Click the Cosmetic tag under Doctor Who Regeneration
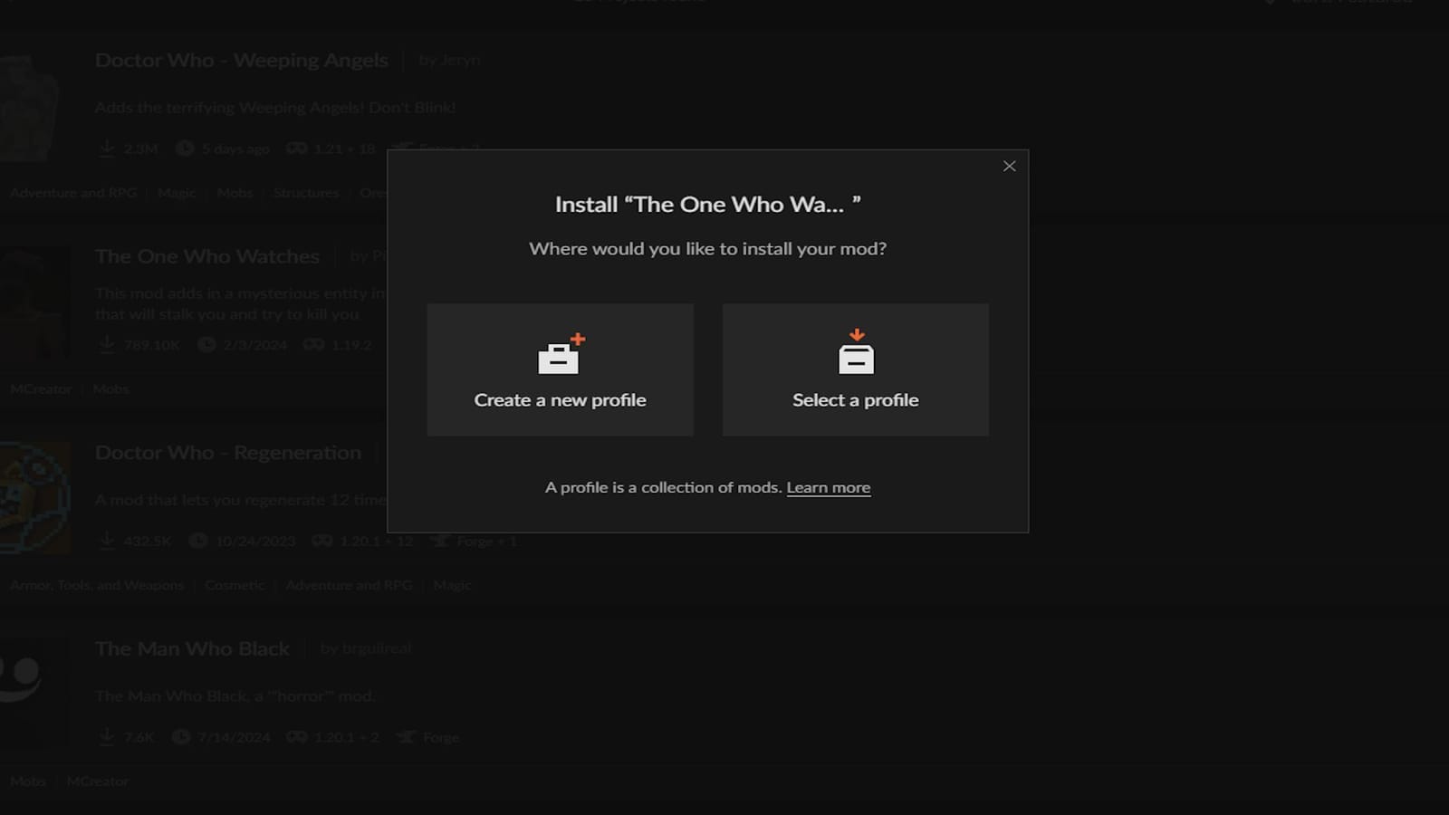Screen dimensions: 1449x815 click(x=234, y=585)
